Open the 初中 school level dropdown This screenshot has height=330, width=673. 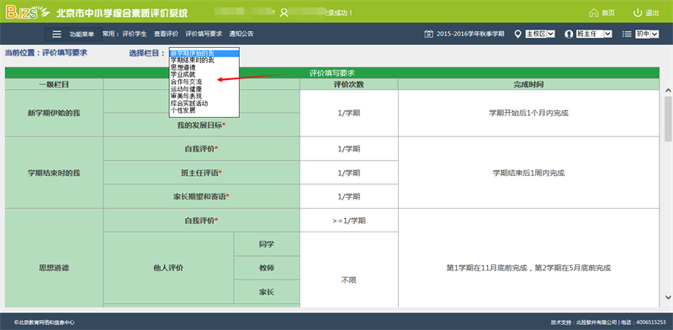pos(647,34)
